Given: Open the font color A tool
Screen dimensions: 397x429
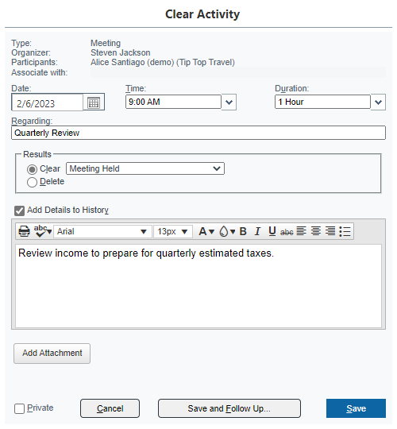Looking at the screenshot, I should pyautogui.click(x=206, y=231).
